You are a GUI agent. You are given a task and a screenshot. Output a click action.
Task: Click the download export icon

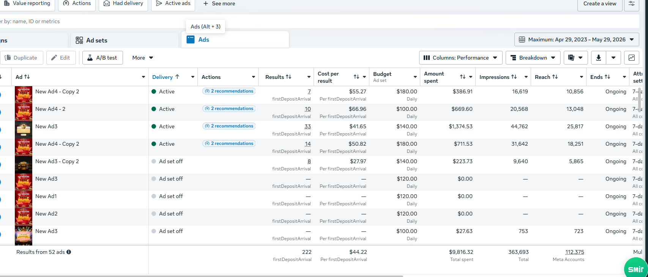click(599, 58)
